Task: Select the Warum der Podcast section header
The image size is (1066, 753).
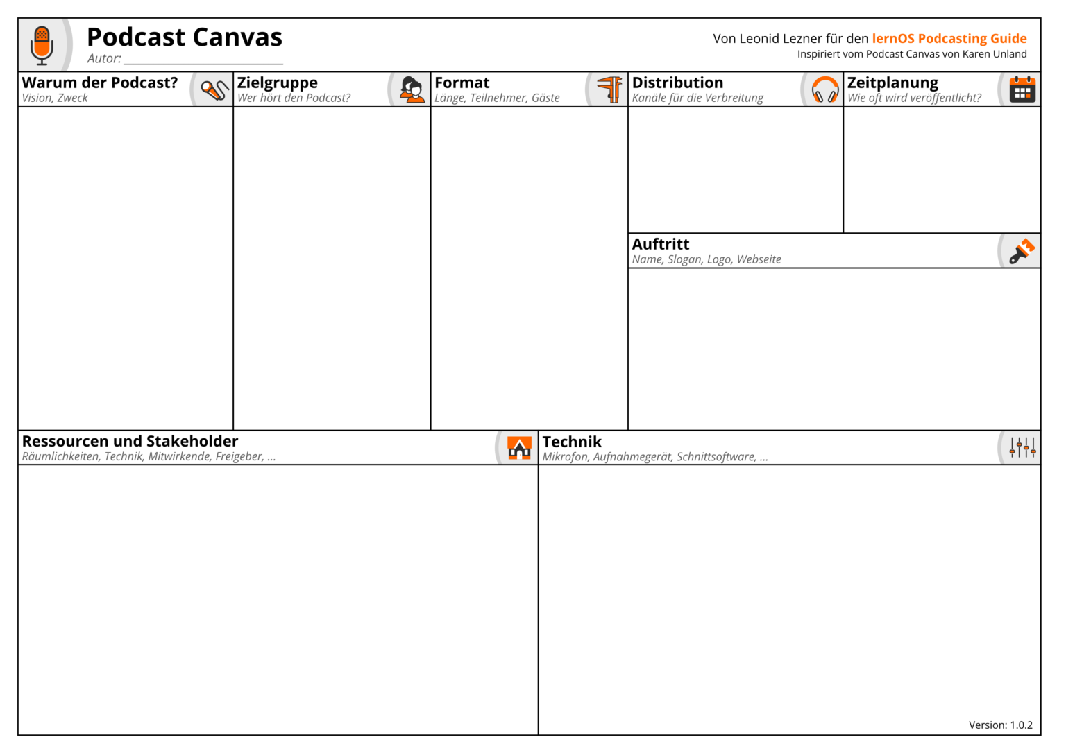Action: pyautogui.click(x=99, y=82)
